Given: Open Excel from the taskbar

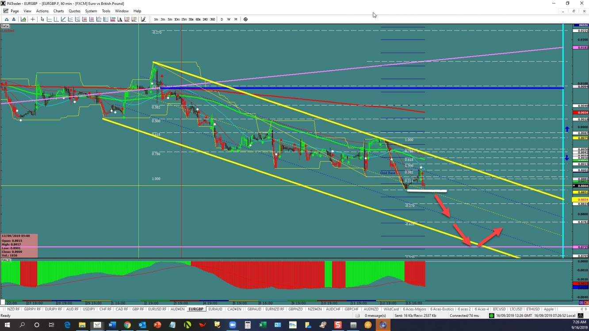Looking at the screenshot, I should coord(262,325).
